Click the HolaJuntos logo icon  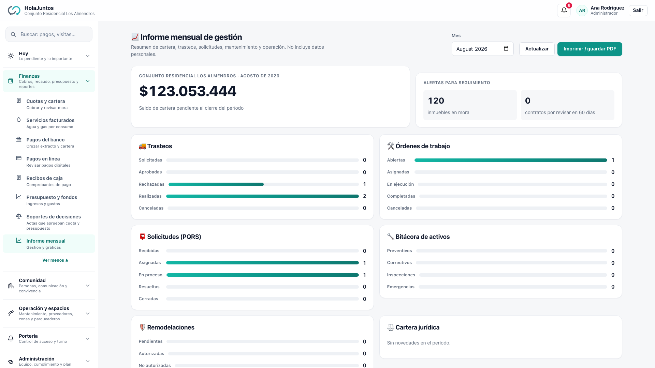point(14,11)
